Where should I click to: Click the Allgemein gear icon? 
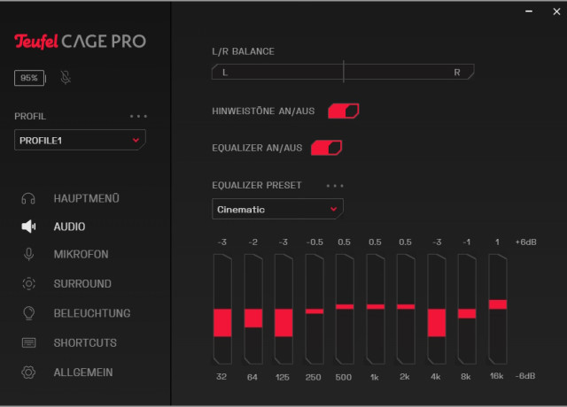point(28,372)
